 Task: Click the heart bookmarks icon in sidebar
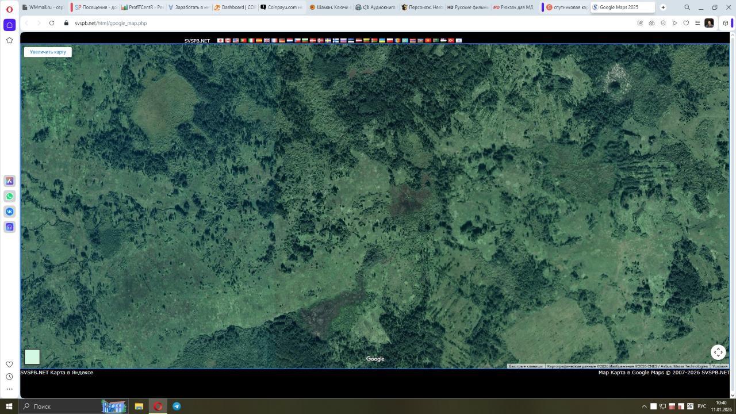9,364
